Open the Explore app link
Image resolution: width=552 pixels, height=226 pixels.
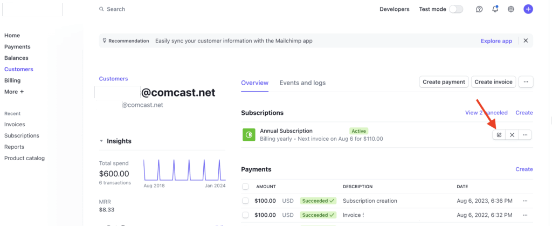click(x=496, y=40)
